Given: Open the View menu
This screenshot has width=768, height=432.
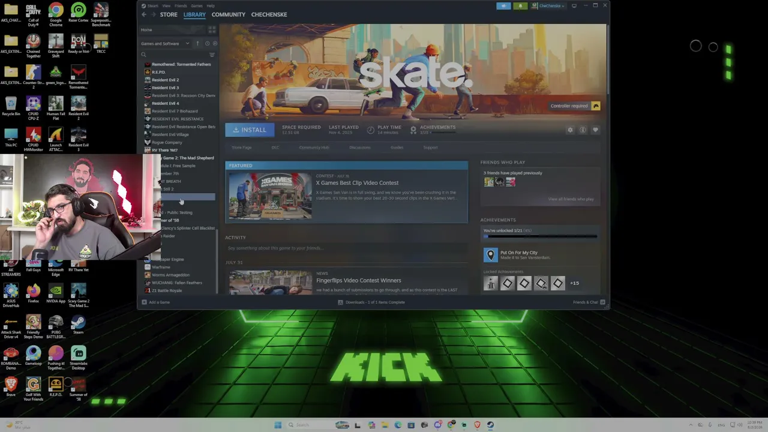Looking at the screenshot, I should 167,6.
